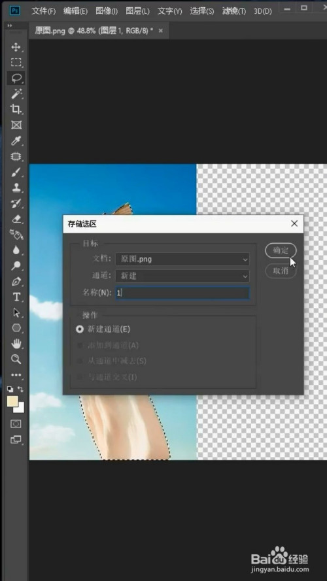Select the 与通道交叉(I) radio option
Screen dimensions: 327x581
[107, 377]
